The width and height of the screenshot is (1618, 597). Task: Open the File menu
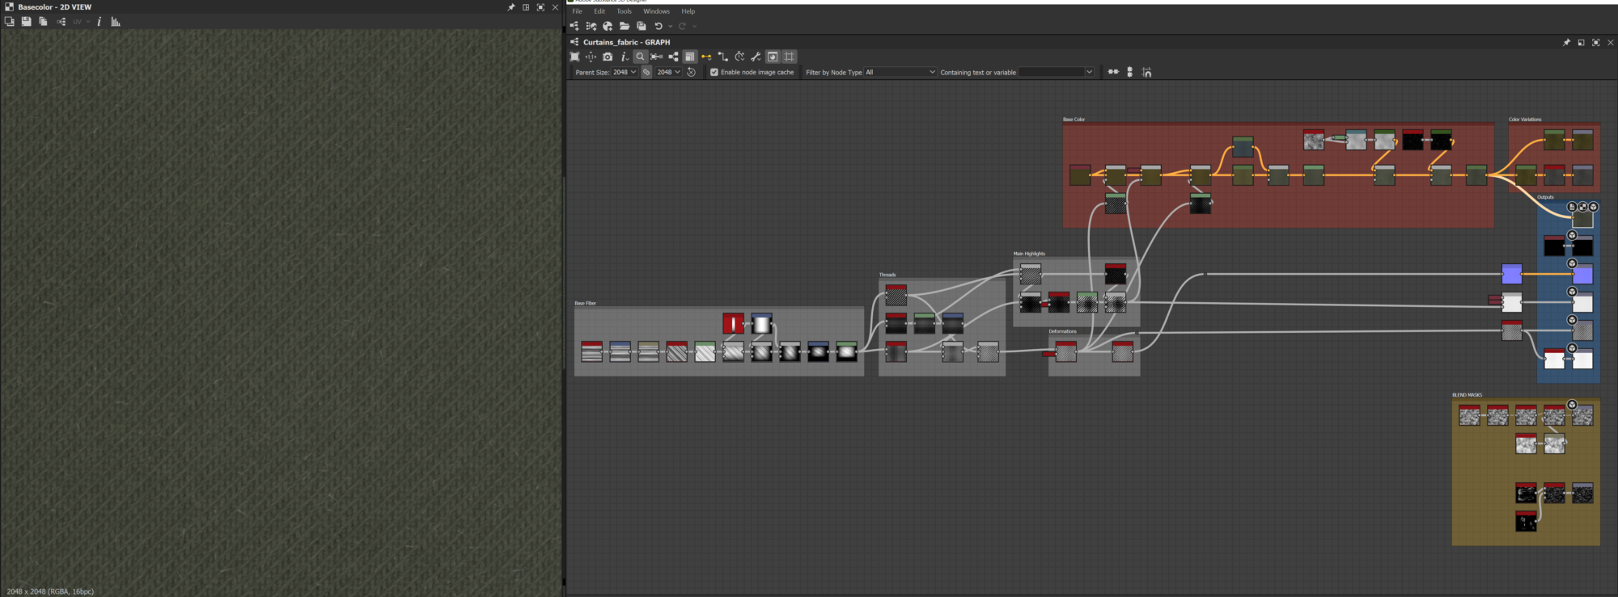(577, 11)
